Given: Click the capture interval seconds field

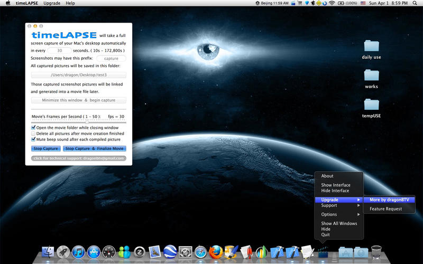Looking at the screenshot, I should coord(60,50).
